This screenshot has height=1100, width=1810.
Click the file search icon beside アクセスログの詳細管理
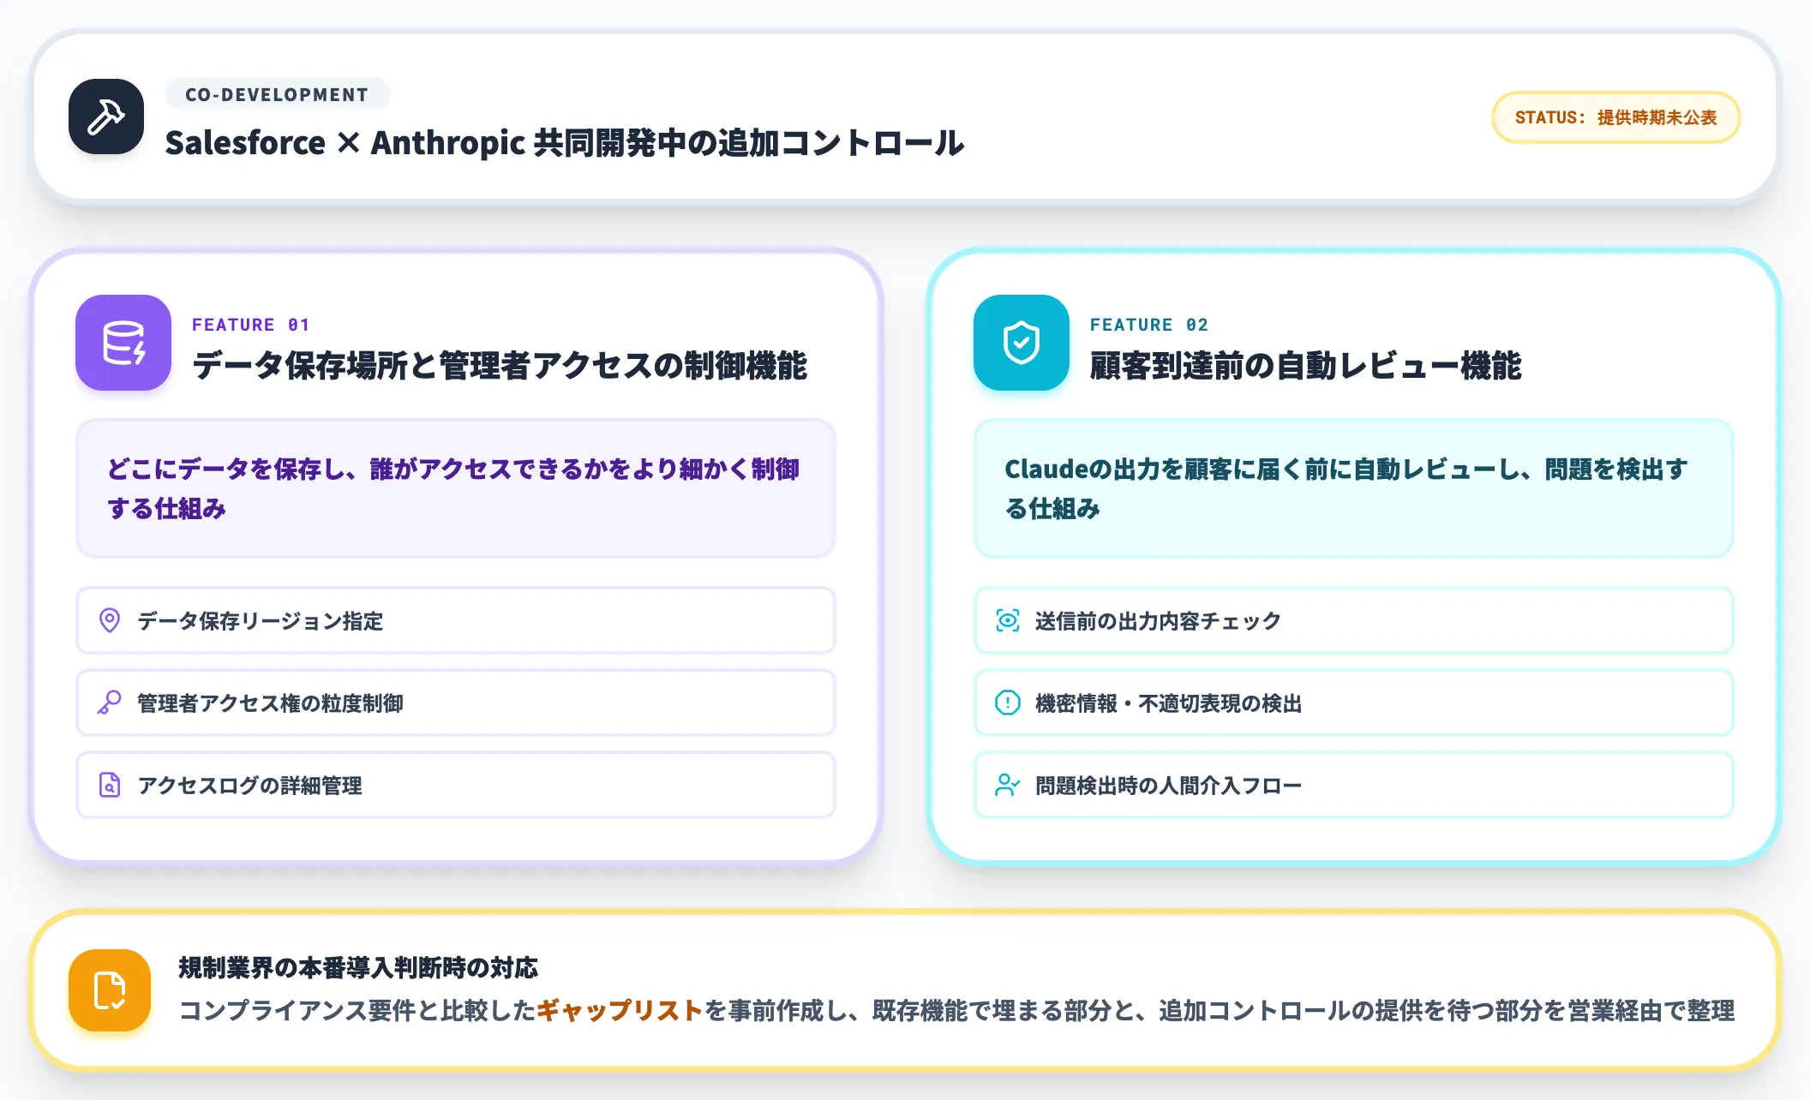point(110,785)
